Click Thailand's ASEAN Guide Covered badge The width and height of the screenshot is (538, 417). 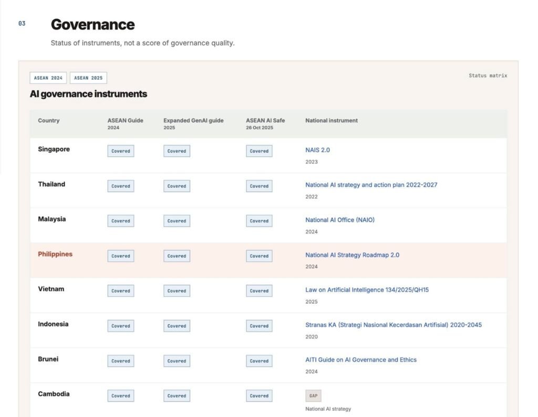pos(121,186)
